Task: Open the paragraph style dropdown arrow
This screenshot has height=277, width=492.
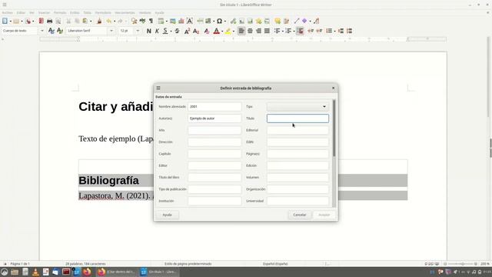Action: point(42,31)
